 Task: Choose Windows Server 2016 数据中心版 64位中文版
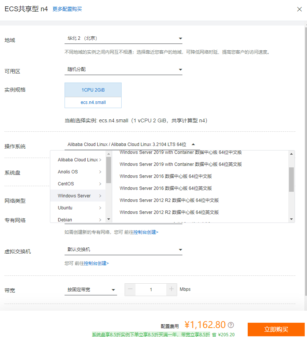coord(166,176)
